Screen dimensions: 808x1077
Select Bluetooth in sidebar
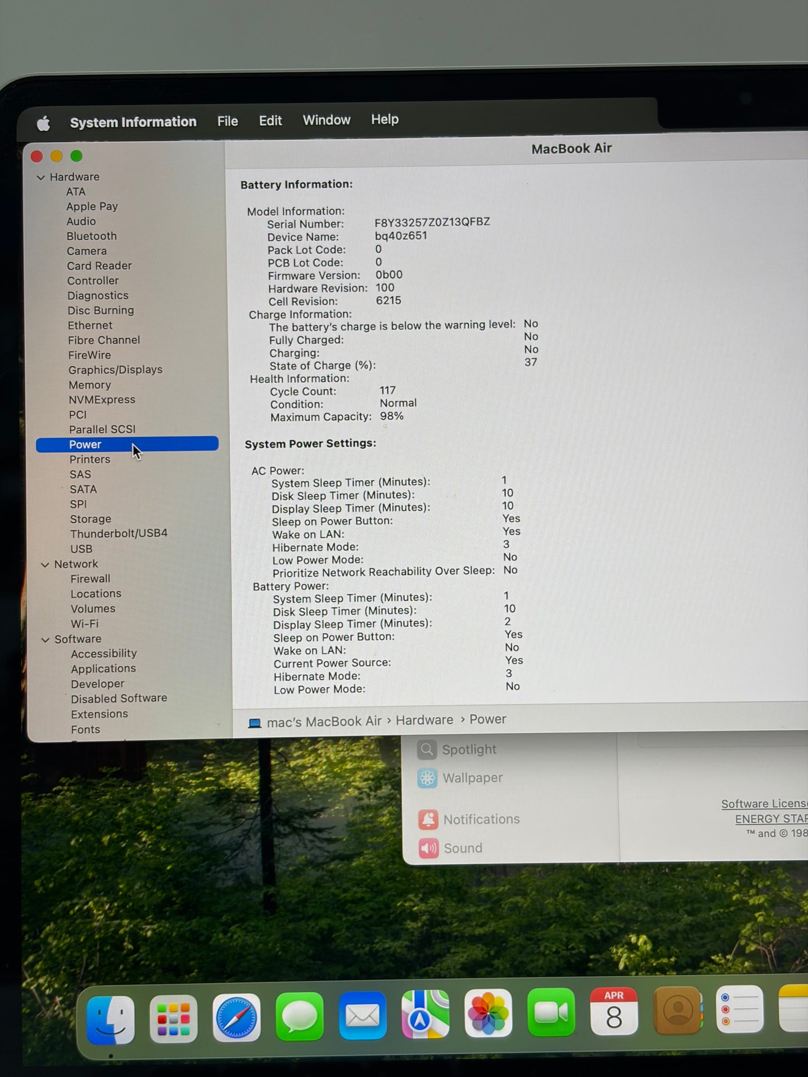(92, 236)
